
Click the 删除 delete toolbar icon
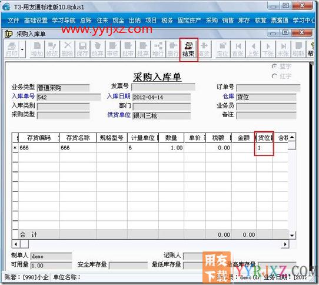[x=67, y=49]
